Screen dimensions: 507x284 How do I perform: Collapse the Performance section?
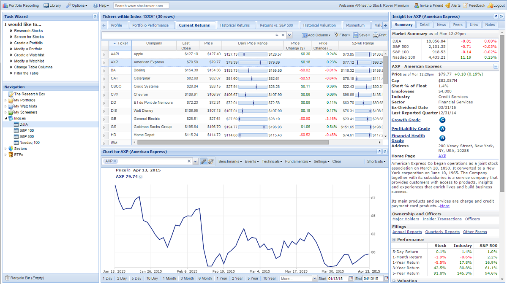pos(394,240)
